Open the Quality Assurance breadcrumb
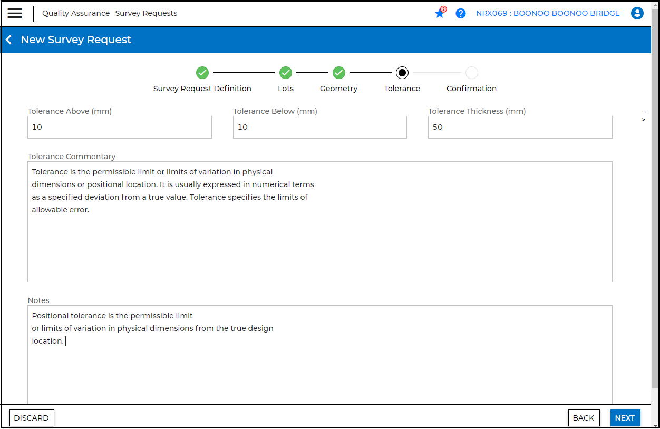 76,13
